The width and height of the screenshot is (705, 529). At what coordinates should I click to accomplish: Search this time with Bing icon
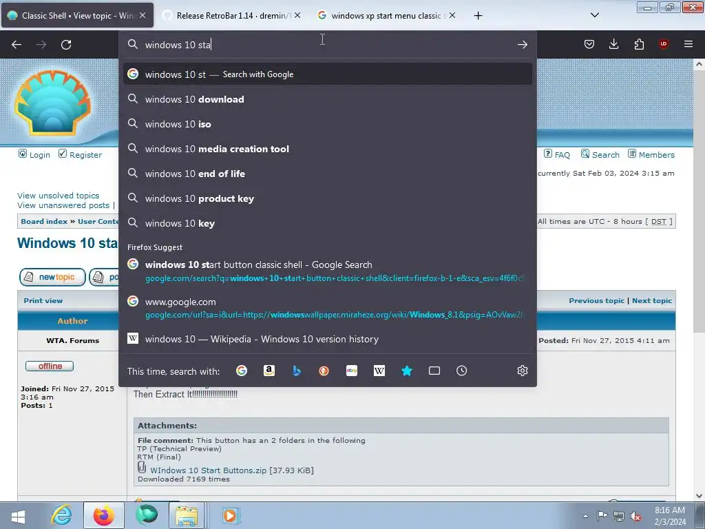[x=296, y=371]
